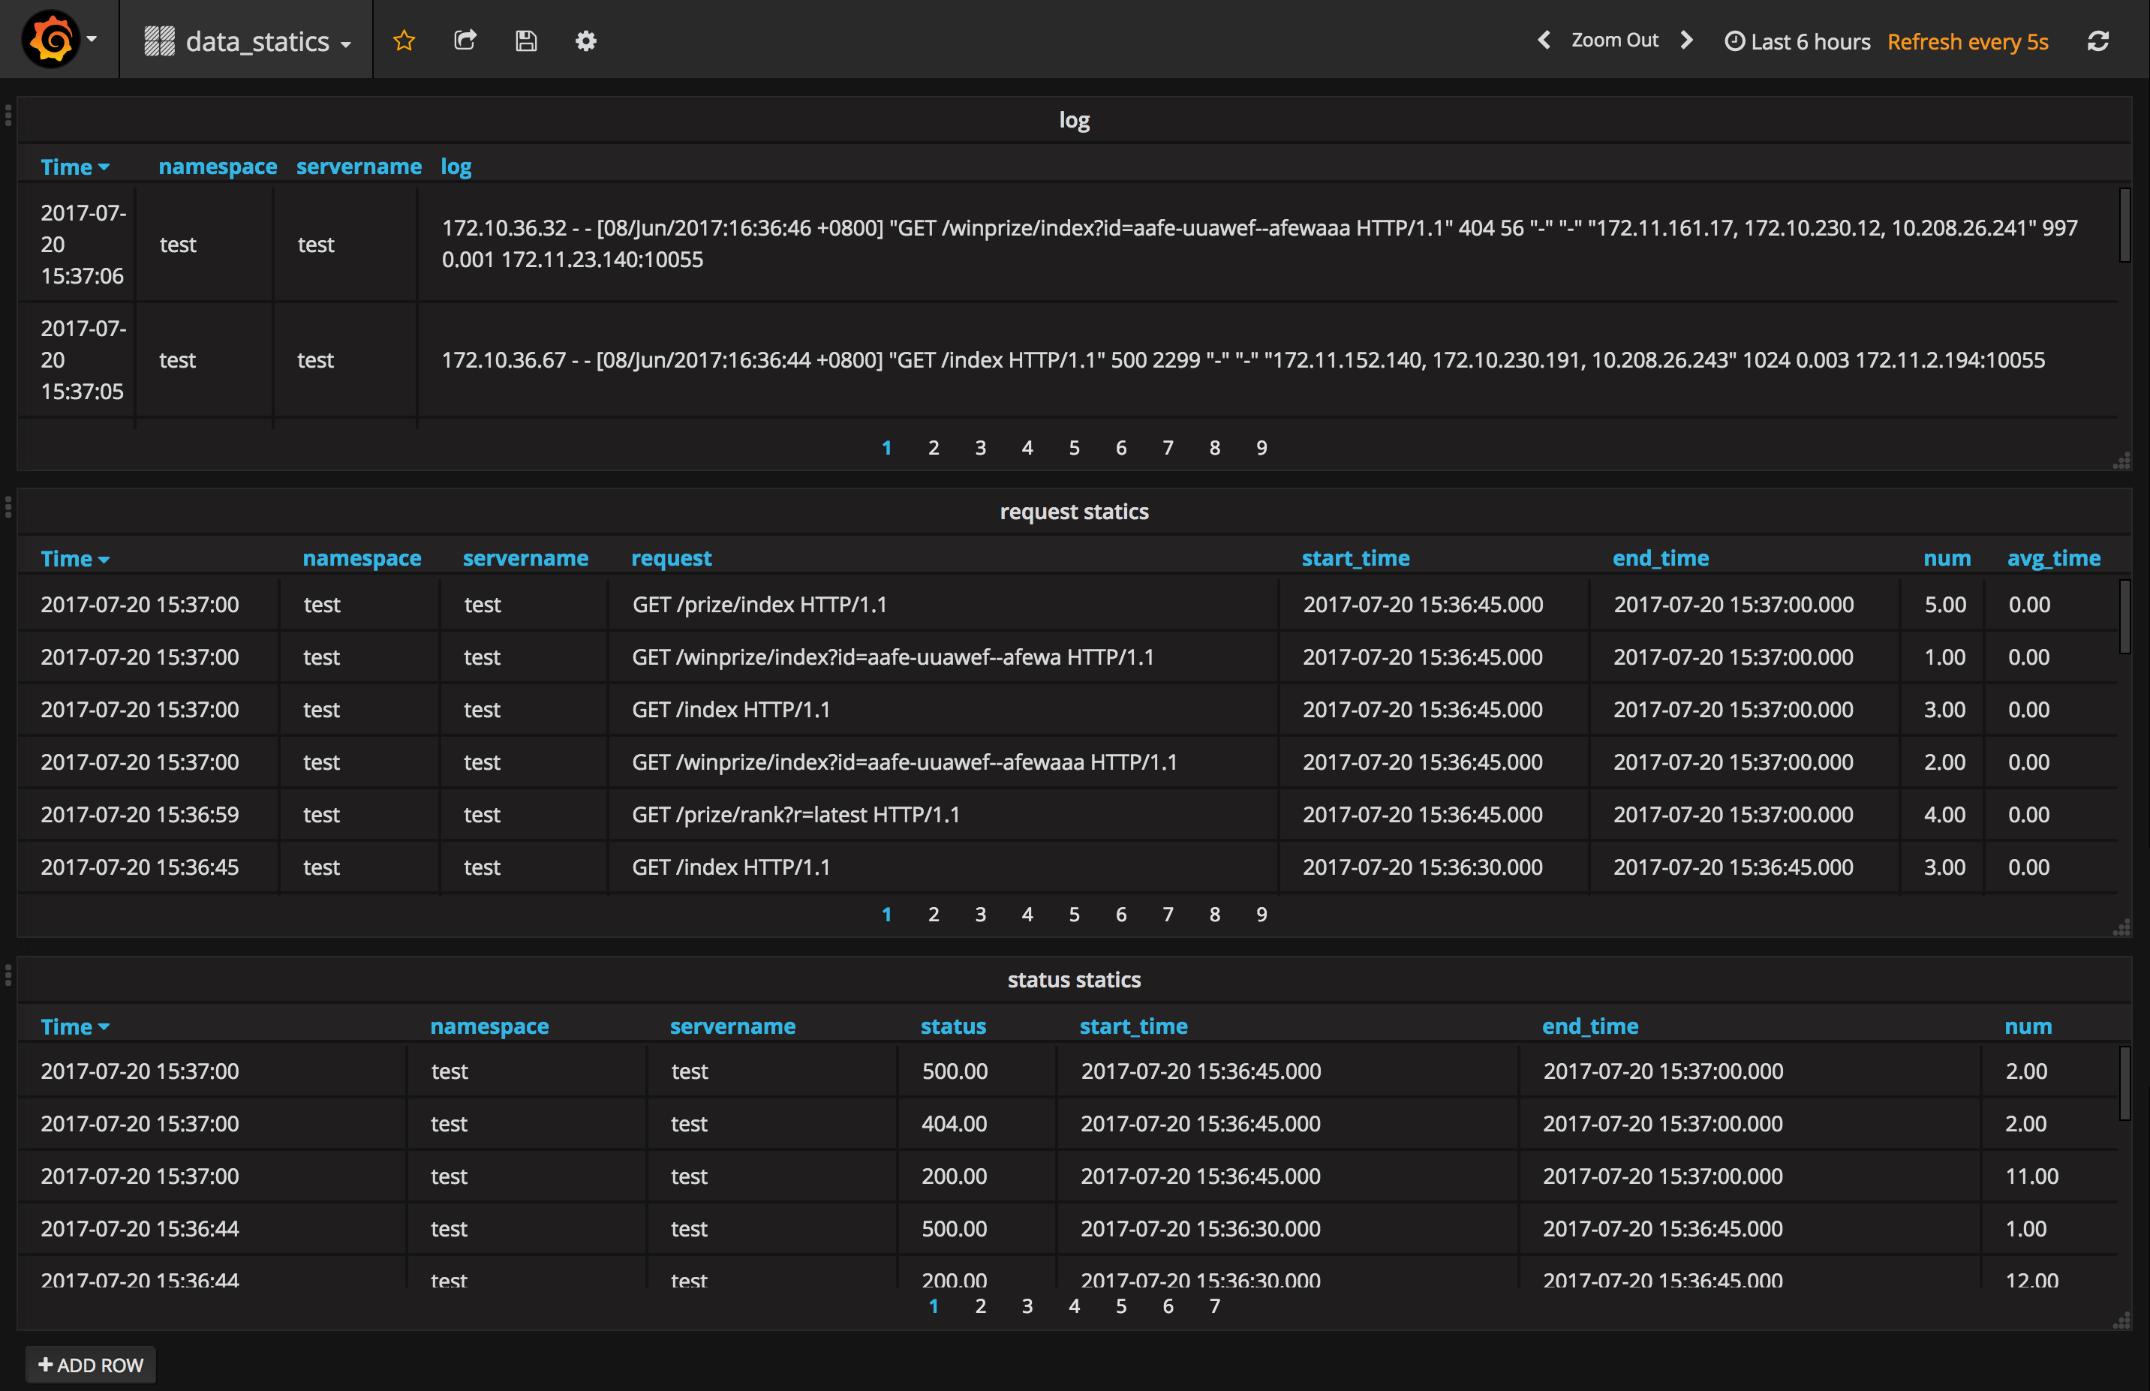Screen dimensions: 2150x1391
Task: Shift time range back with left chevron
Action: (1544, 41)
